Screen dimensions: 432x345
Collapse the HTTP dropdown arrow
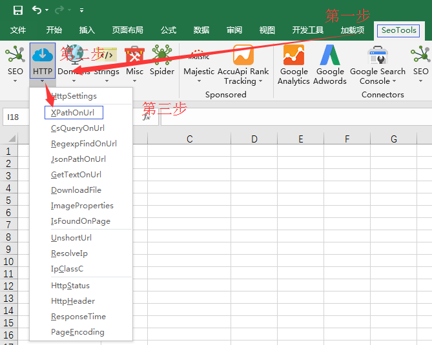42,81
